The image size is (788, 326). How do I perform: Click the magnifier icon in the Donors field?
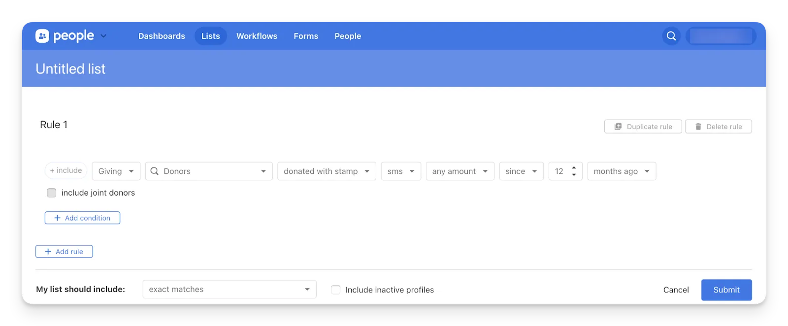pyautogui.click(x=155, y=171)
